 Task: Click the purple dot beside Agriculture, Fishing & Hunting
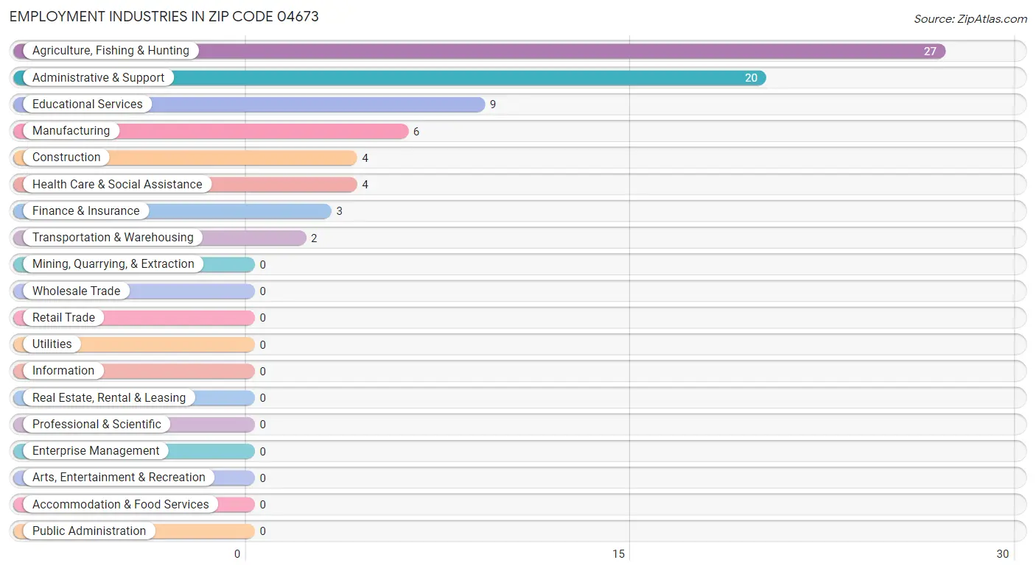pos(20,51)
